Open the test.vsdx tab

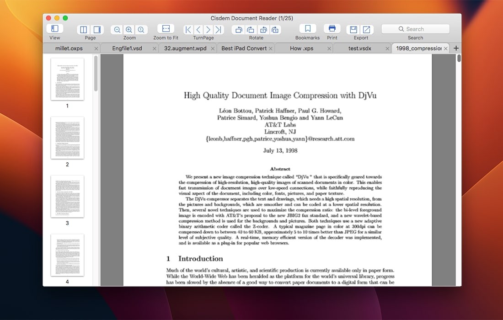point(359,48)
